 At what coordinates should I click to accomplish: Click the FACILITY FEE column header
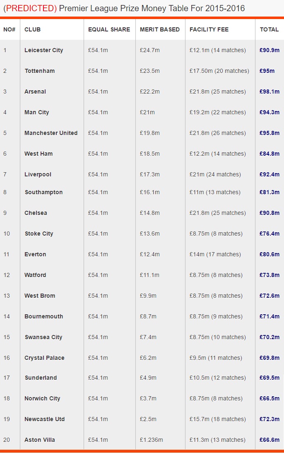209,29
